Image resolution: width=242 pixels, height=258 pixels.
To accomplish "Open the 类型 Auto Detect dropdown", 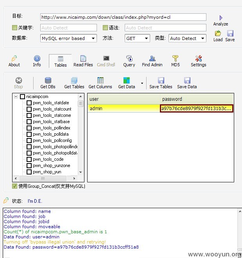I will pyautogui.click(x=187, y=38).
